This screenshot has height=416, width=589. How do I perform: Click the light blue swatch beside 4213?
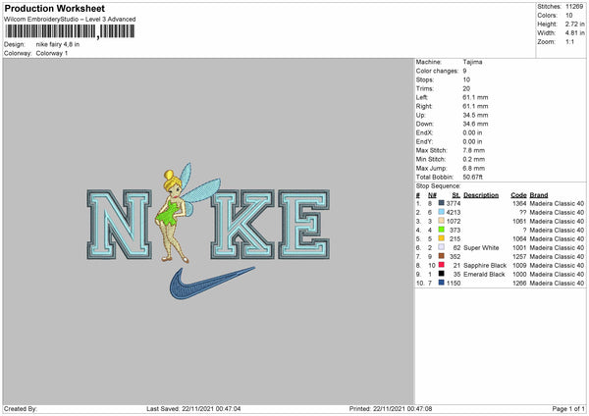coord(441,212)
